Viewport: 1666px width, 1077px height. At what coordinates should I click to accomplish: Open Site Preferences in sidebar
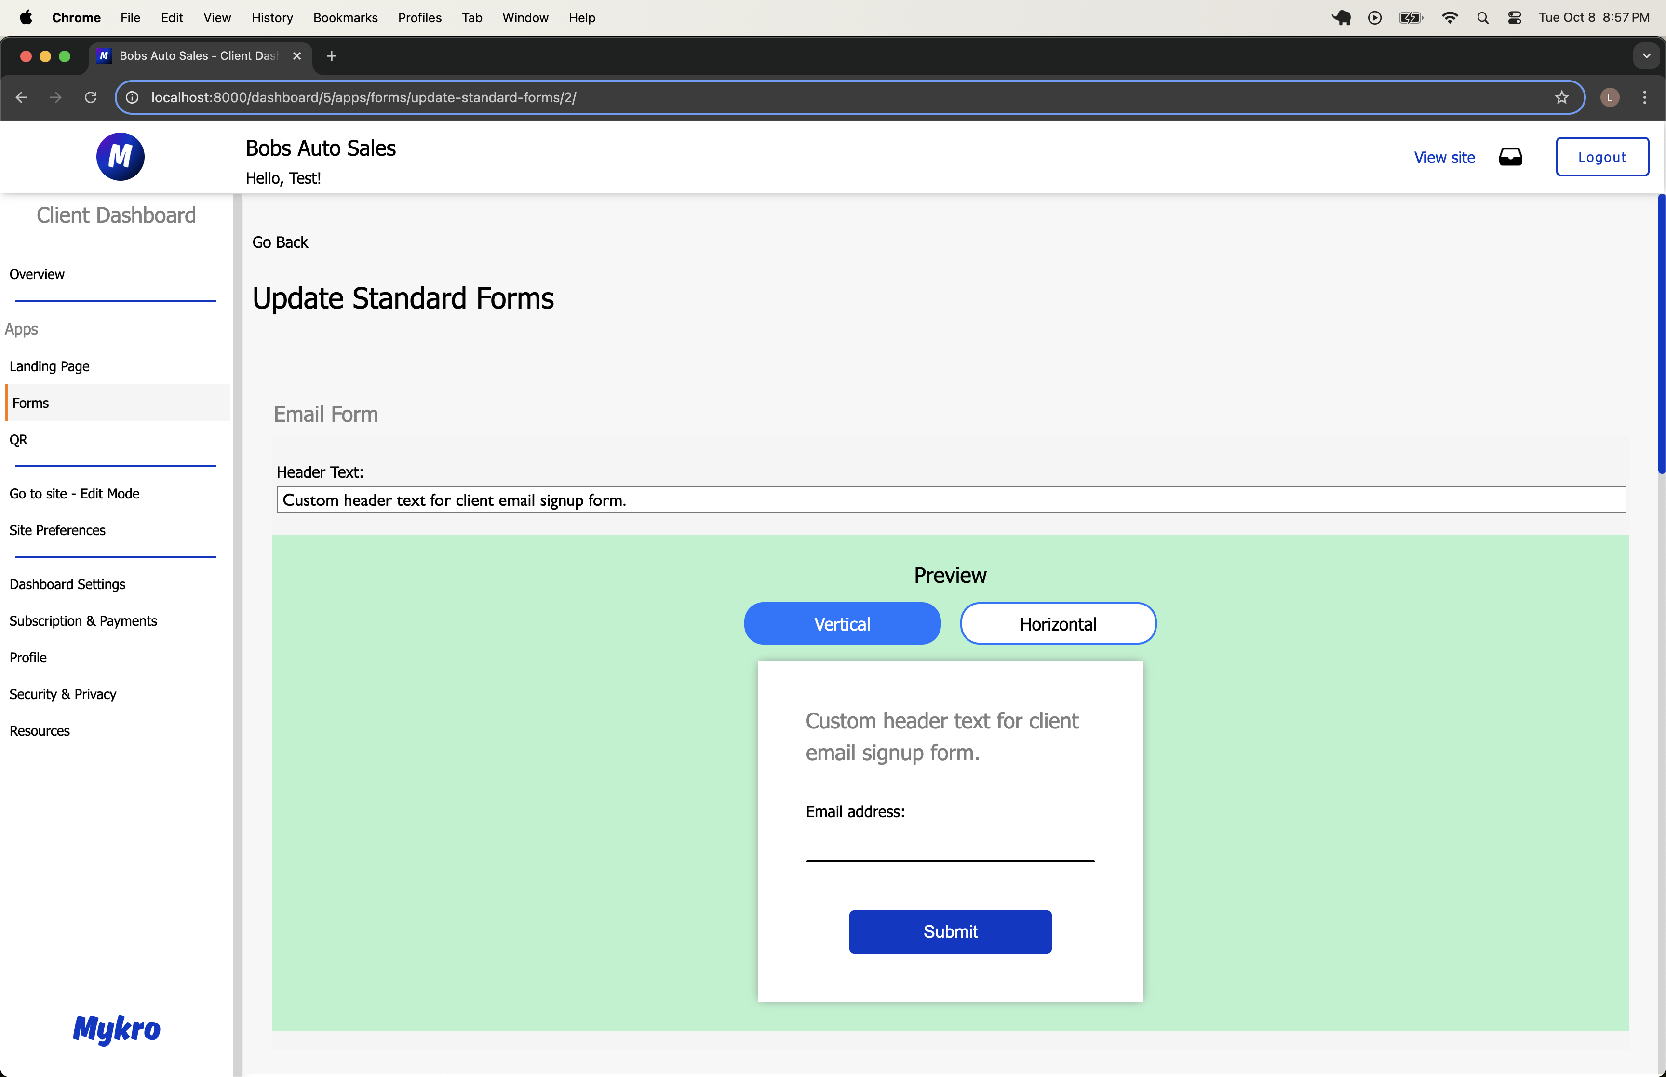(x=57, y=530)
